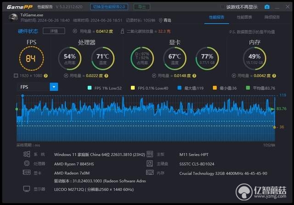This screenshot has height=205, width=294.
Task: Click the motherboard icon next to M11 Series-HPT
Action: pos(150,154)
